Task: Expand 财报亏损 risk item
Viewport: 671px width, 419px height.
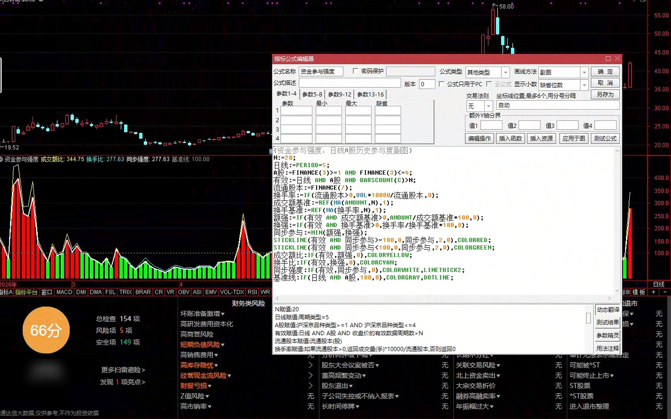Action: pyautogui.click(x=196, y=386)
